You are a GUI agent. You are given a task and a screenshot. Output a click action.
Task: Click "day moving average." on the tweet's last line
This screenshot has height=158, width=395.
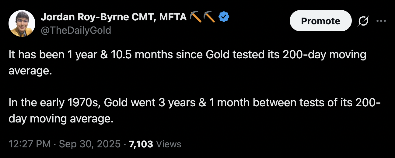61,118
